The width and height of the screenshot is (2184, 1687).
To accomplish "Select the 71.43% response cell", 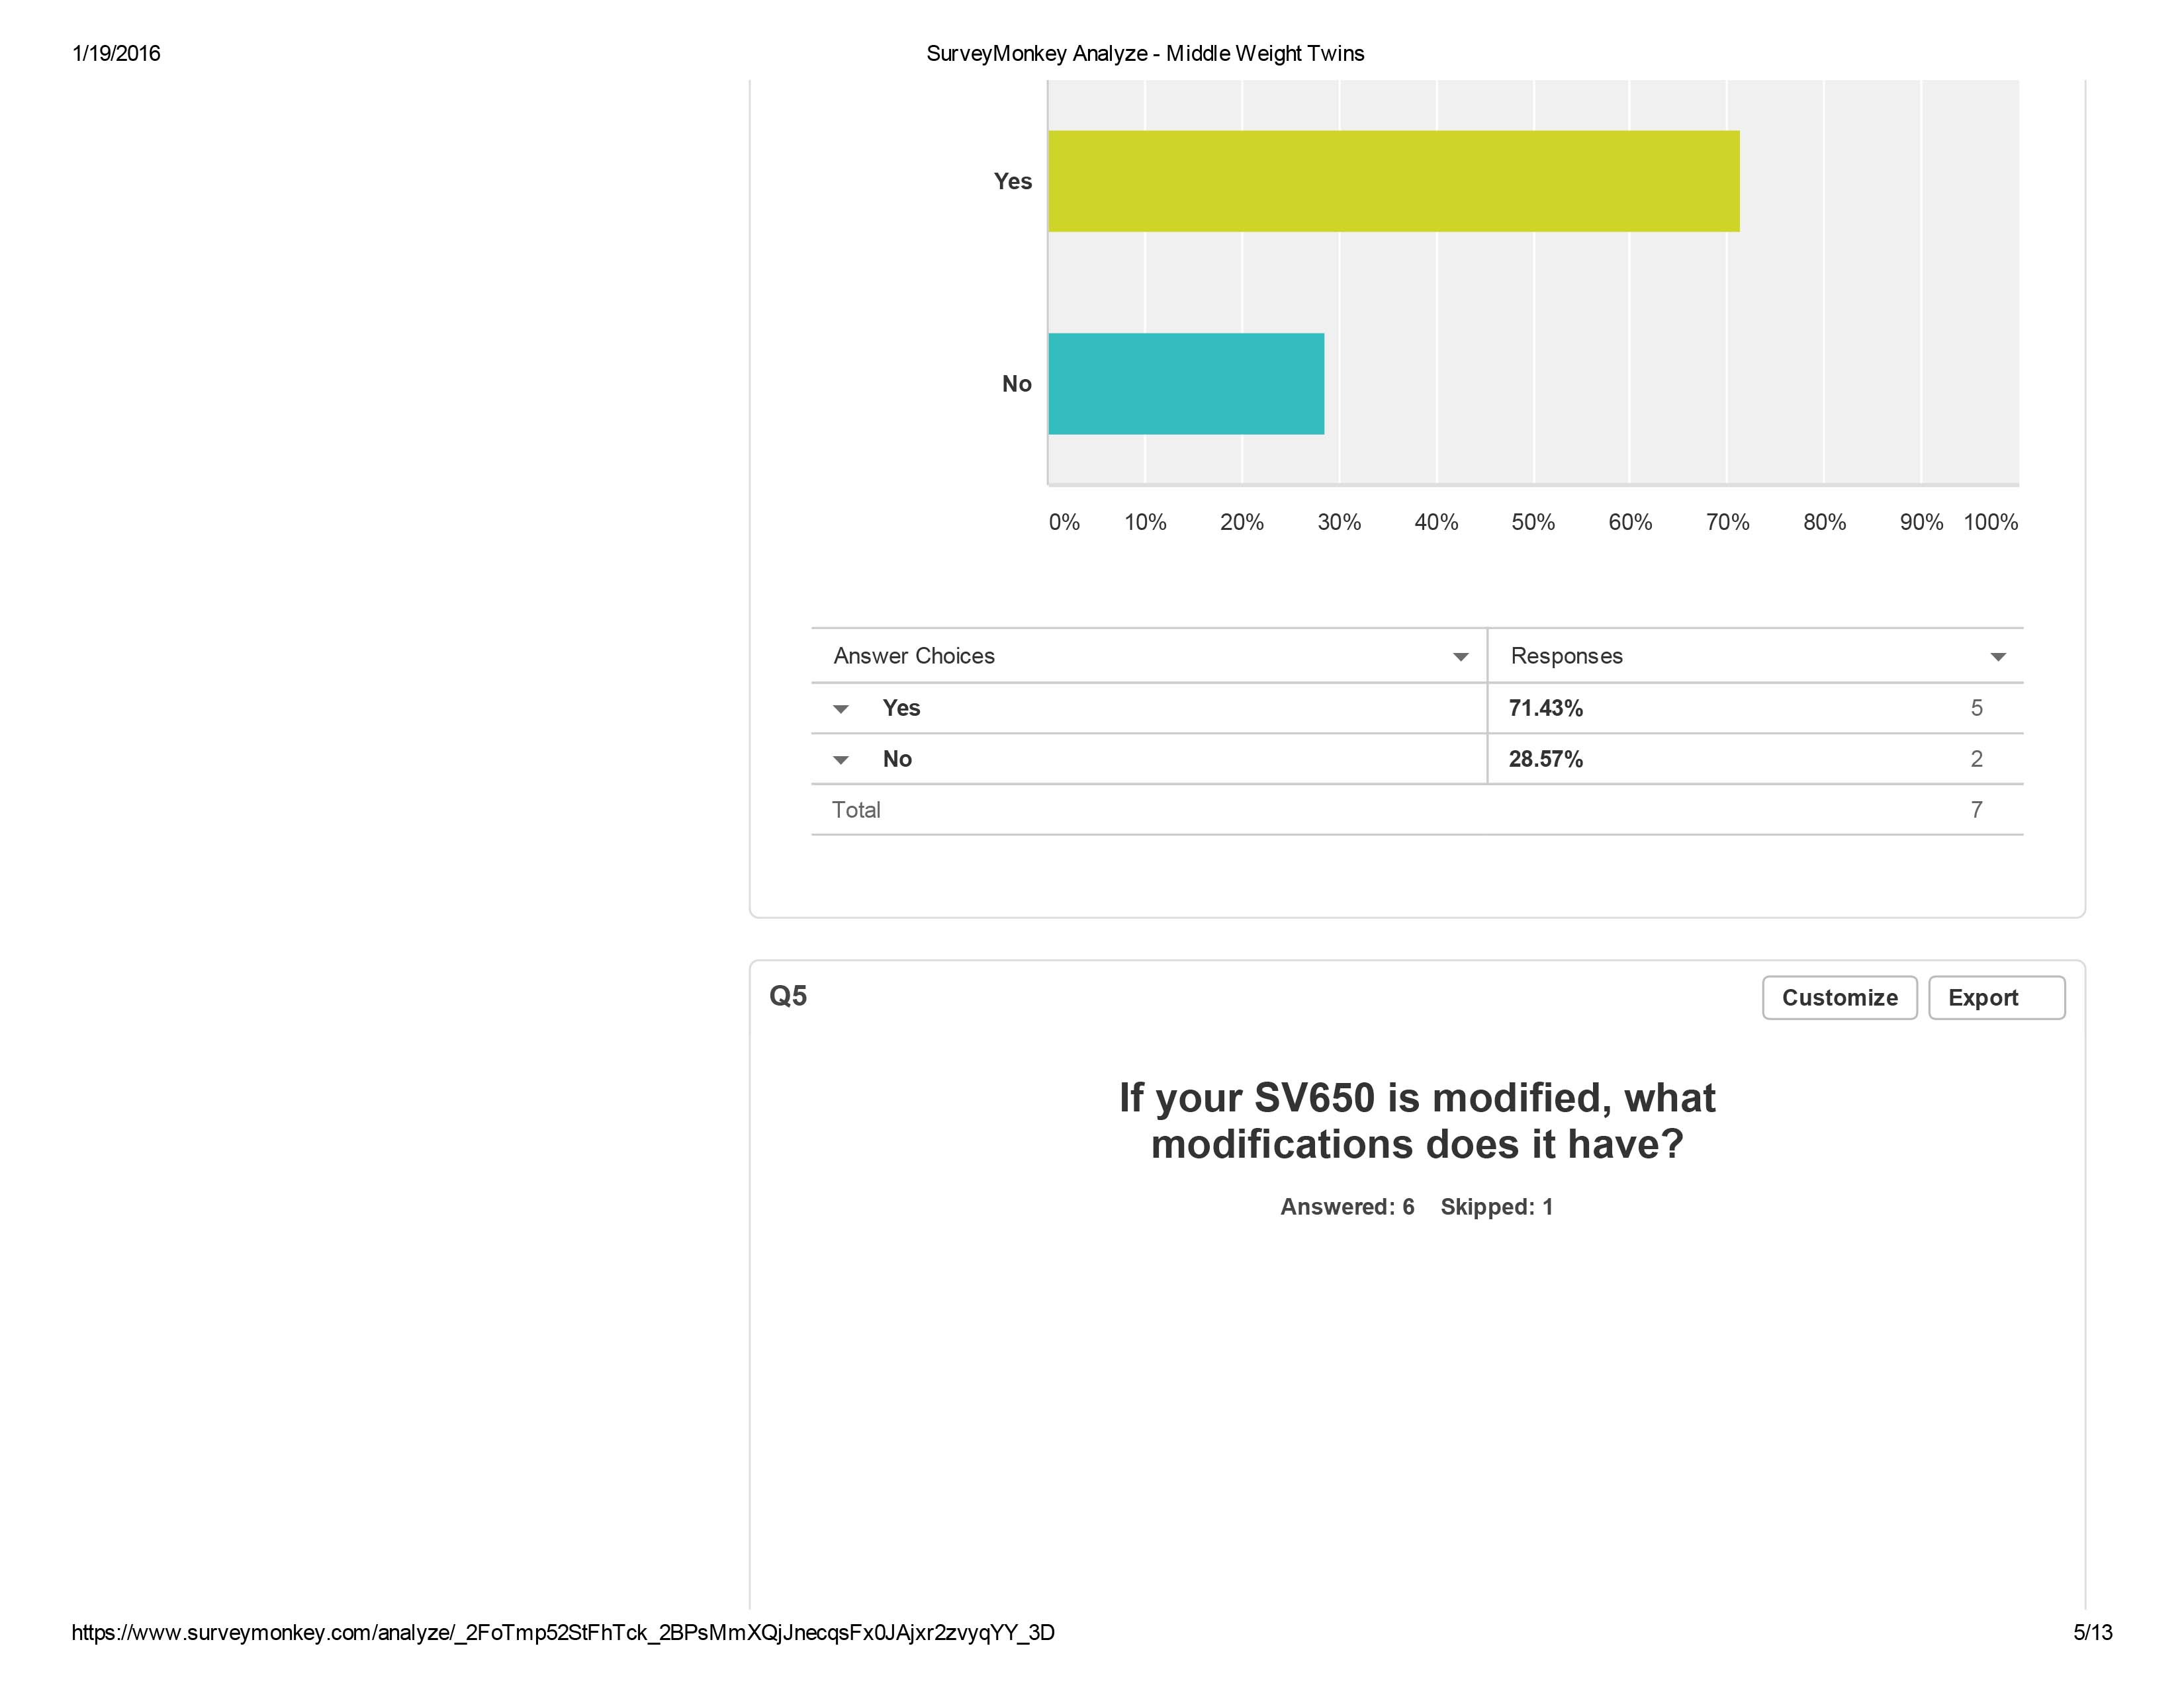I will tap(1545, 709).
